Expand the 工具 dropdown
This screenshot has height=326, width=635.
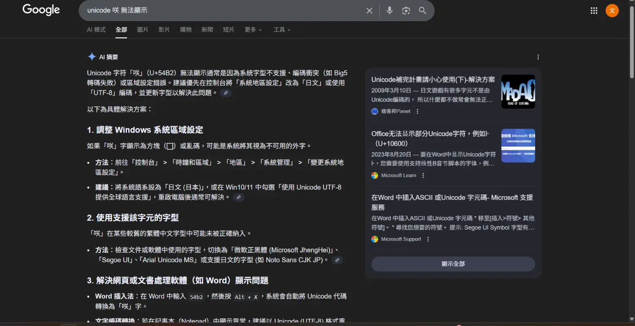(x=282, y=30)
